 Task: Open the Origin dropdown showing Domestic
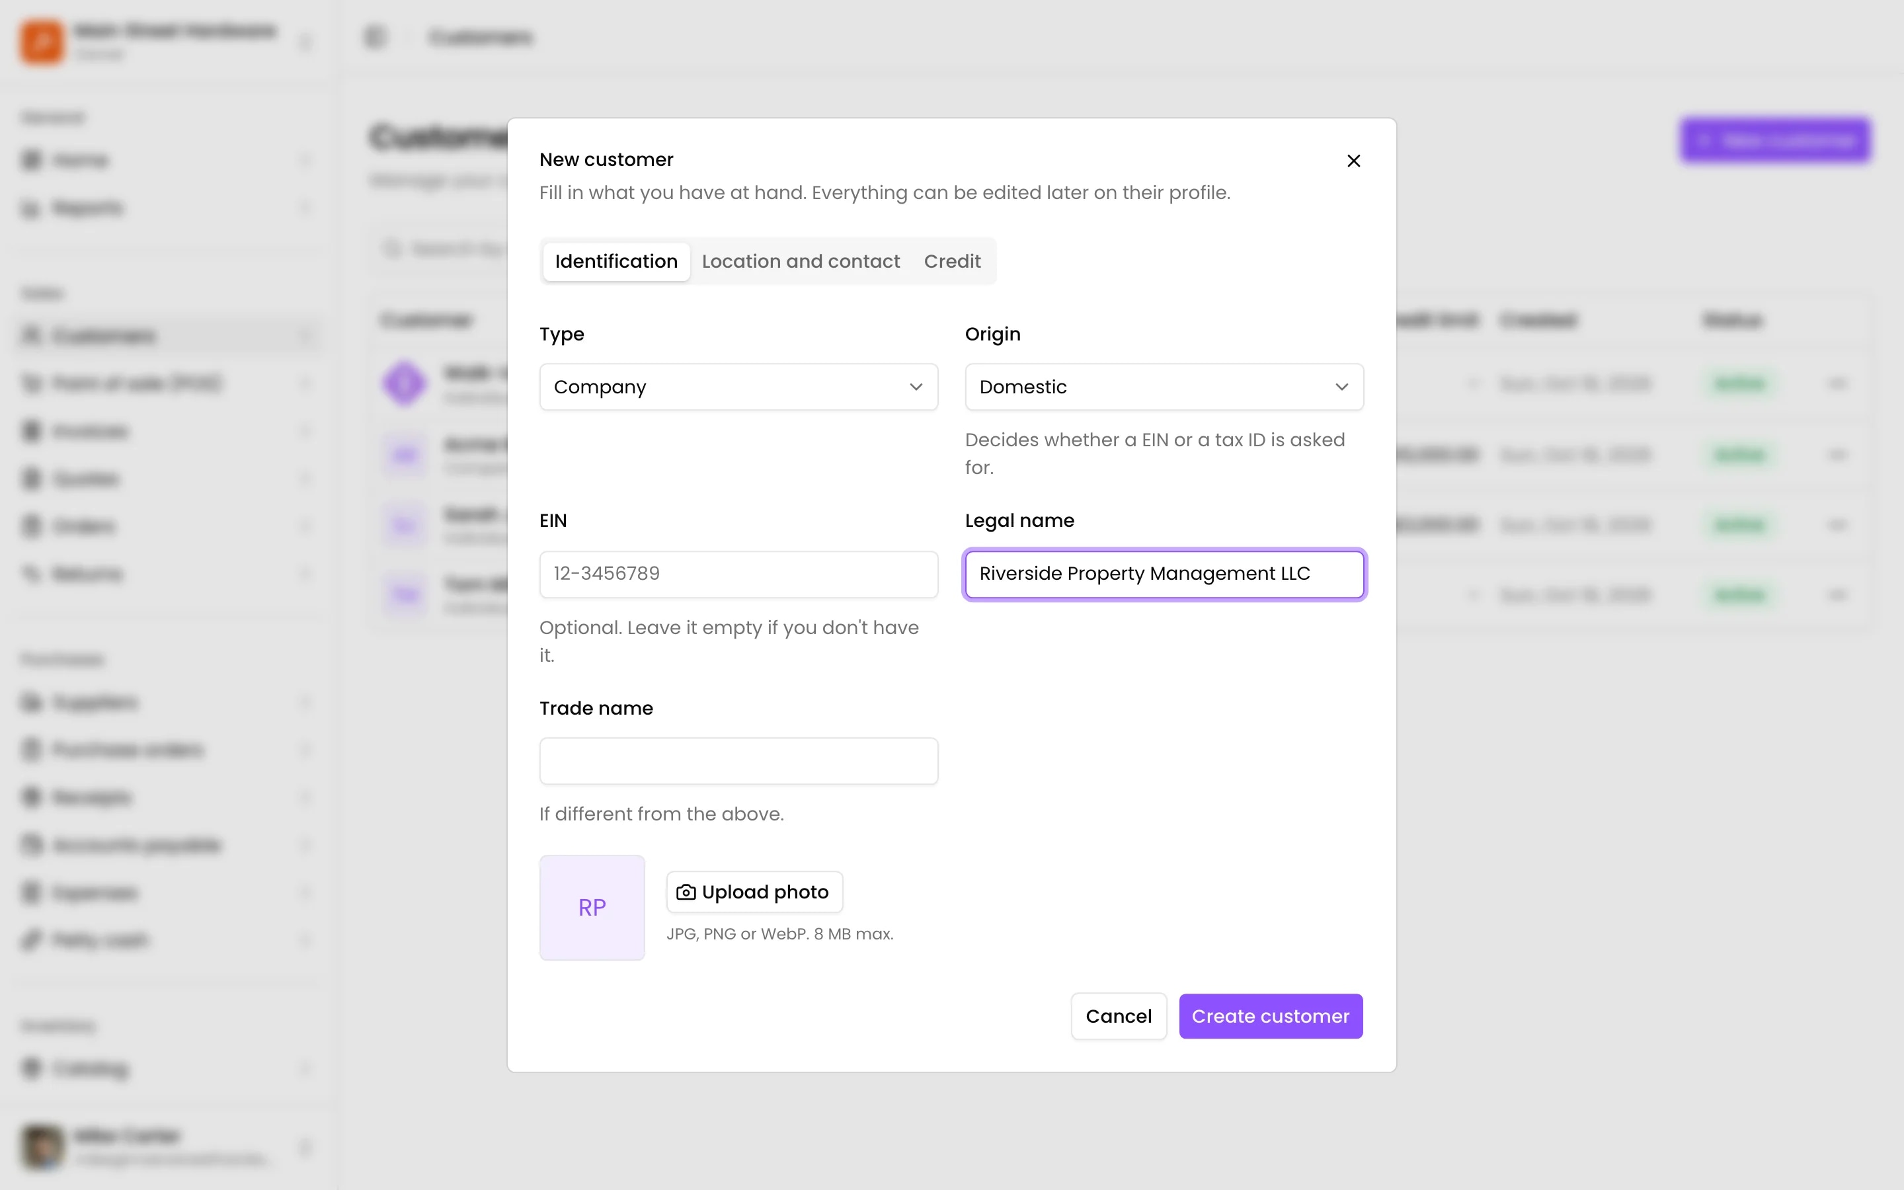pos(1164,387)
